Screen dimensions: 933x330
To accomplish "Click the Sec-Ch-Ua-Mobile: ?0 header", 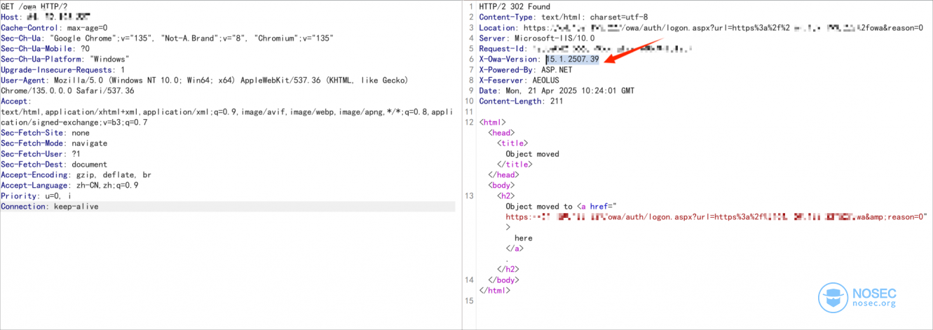I will [x=46, y=48].
